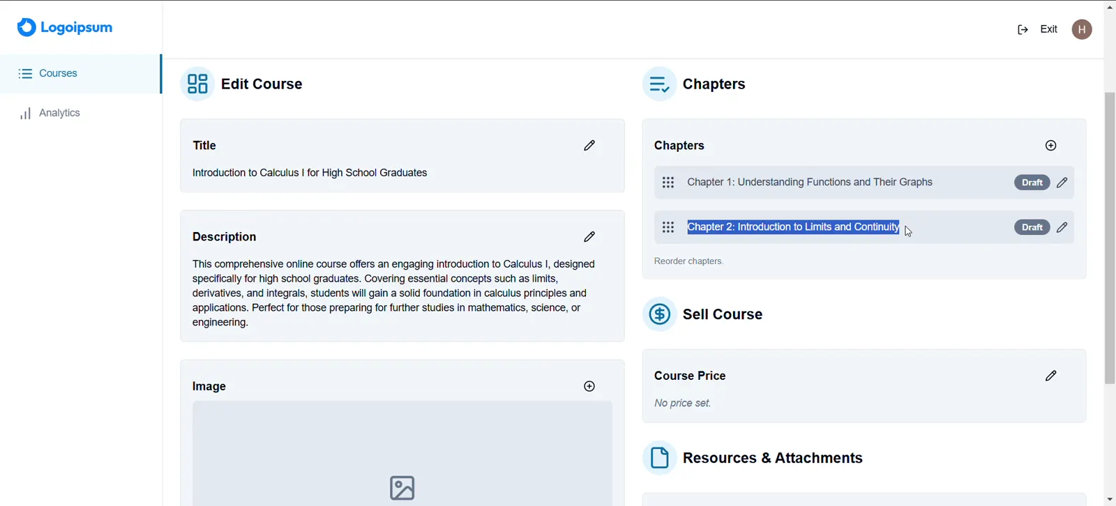Click the Edit Course heading
The width and height of the screenshot is (1116, 506).
point(262,84)
